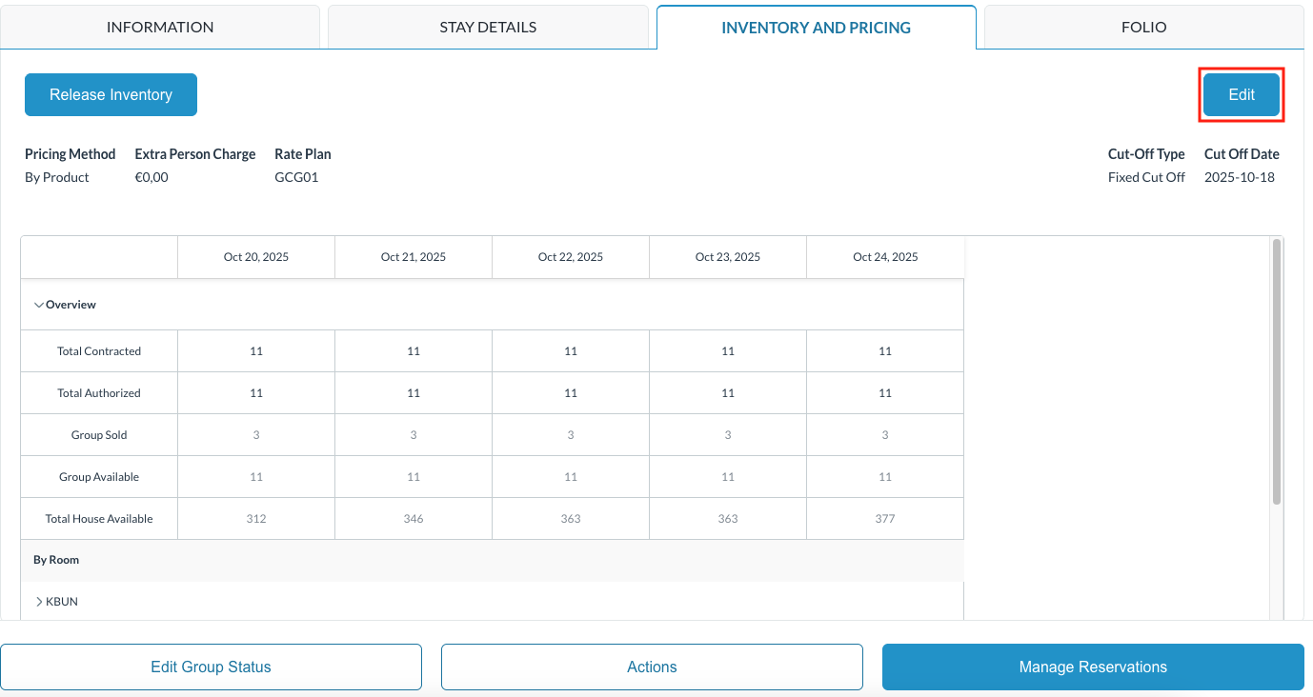Select Total Contracted cell for Oct 20
Viewport: 1313px width, 697px height.
[x=256, y=351]
